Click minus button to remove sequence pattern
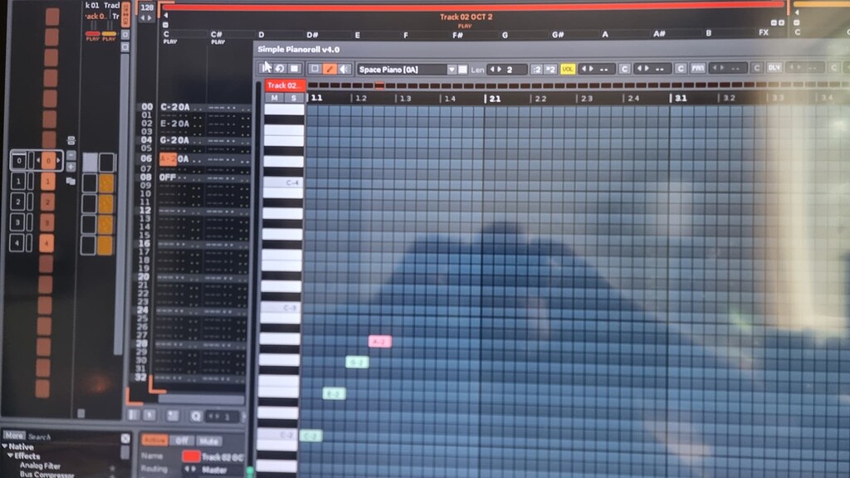This screenshot has width=850, height=478. pos(71,155)
